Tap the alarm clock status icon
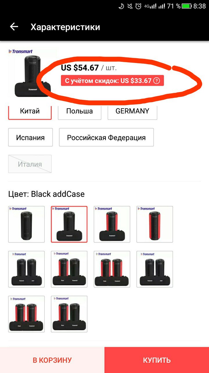 coord(138,6)
